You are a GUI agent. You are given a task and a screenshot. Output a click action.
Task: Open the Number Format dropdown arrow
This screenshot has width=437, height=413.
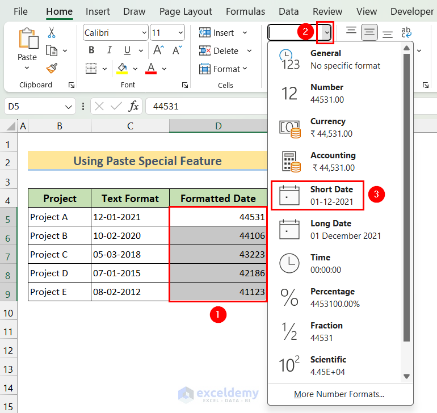point(327,32)
